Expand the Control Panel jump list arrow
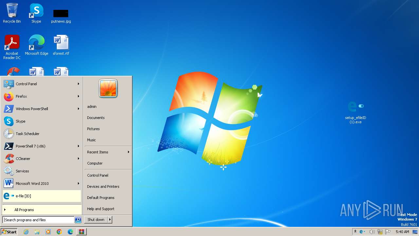Screen dimensions: 419x236 79,84
